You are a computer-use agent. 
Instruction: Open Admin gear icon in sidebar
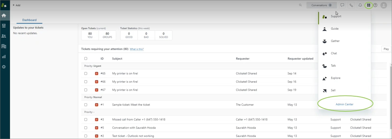point(4,67)
